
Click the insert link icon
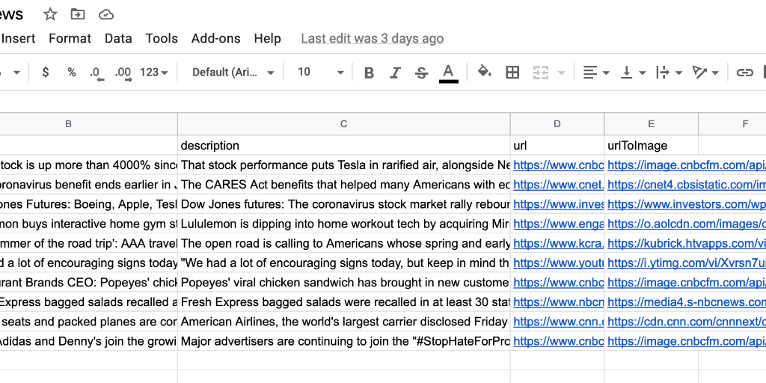point(744,73)
